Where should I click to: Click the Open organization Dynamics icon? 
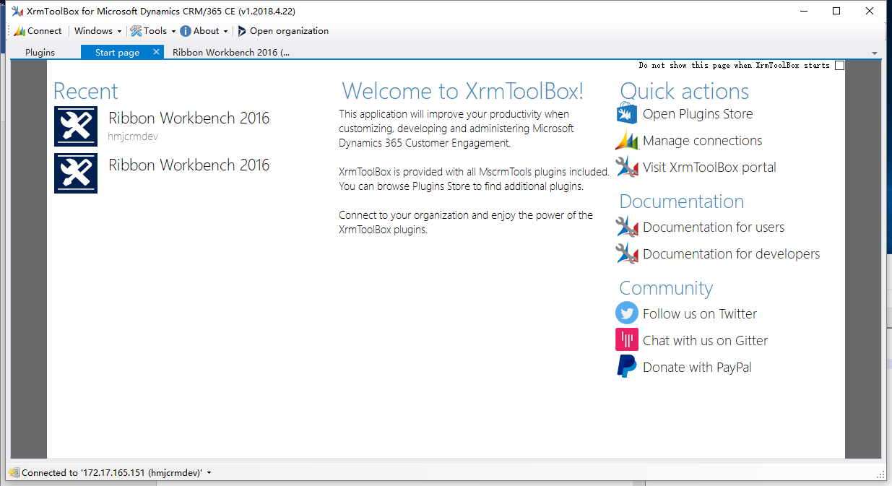point(242,31)
